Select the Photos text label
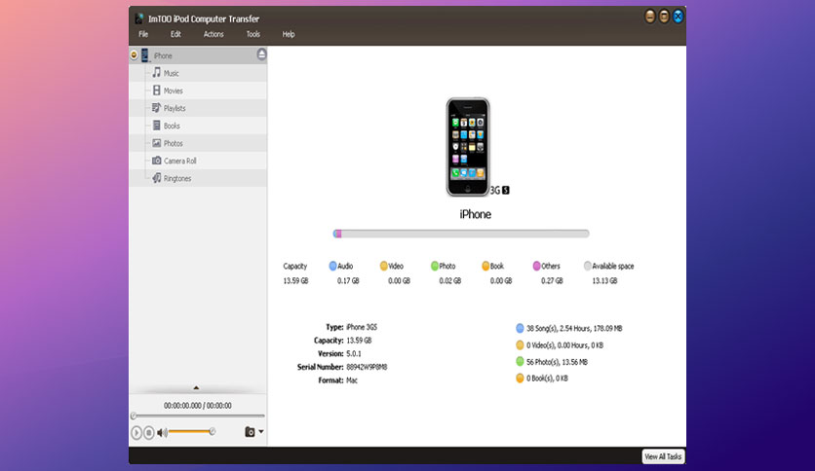Screen dimensions: 815x471 pyautogui.click(x=174, y=144)
